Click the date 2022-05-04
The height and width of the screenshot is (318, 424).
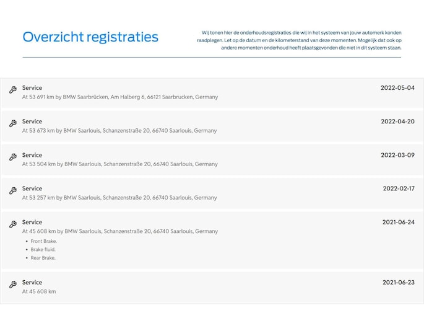click(397, 88)
